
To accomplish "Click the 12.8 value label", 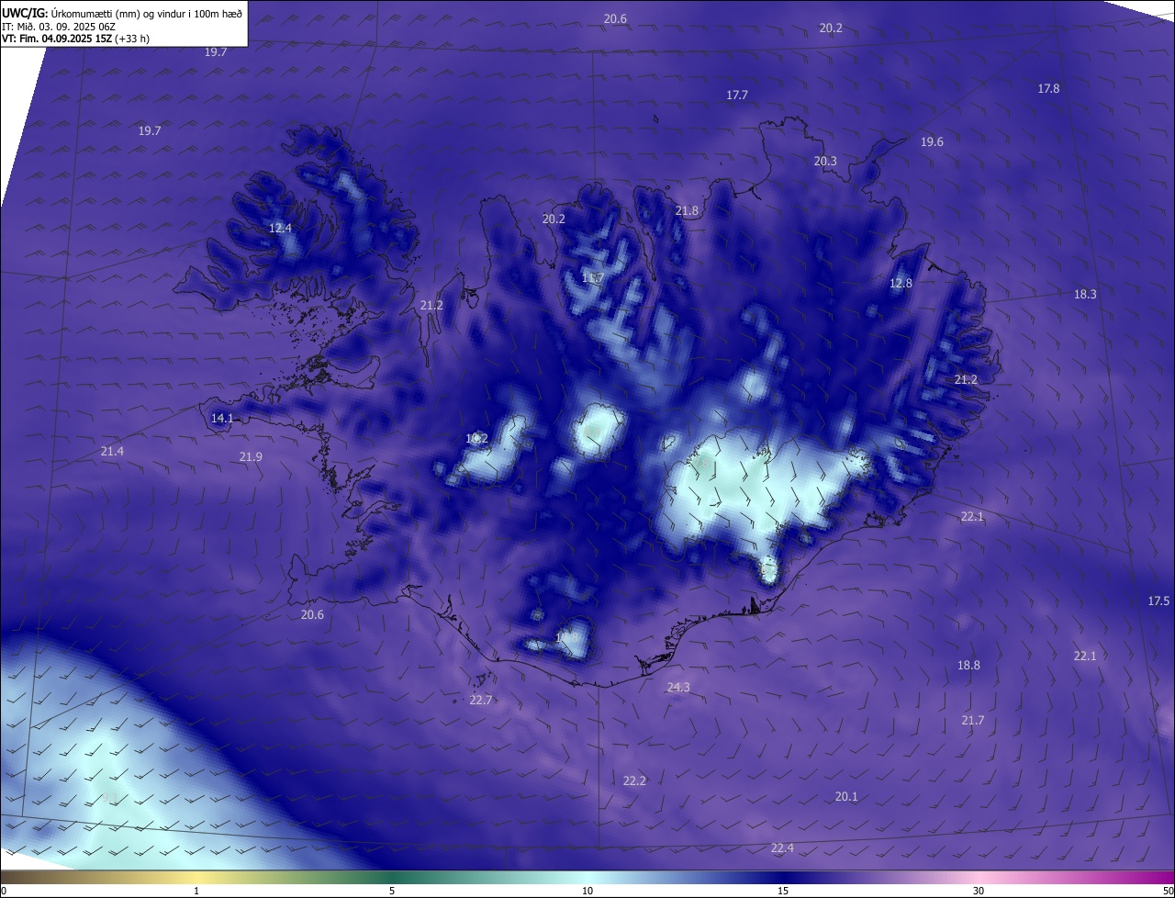I will tap(901, 284).
